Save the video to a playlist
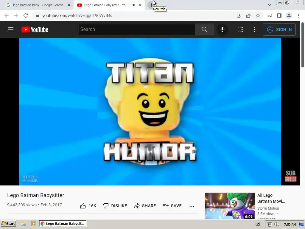This screenshot has width=305, height=229. click(x=172, y=206)
